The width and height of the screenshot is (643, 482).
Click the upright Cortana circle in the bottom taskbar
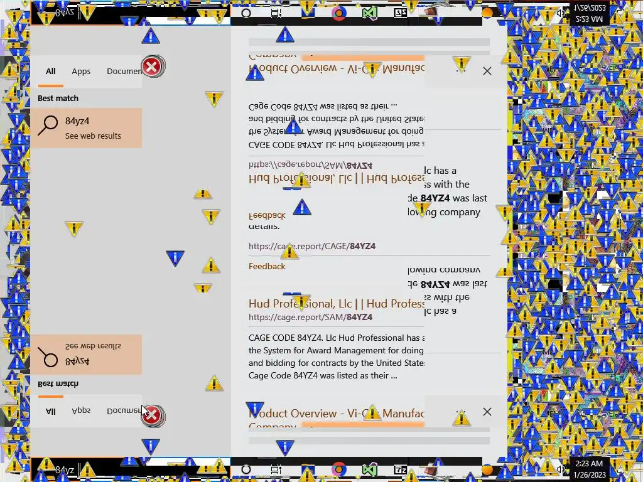[246, 469]
